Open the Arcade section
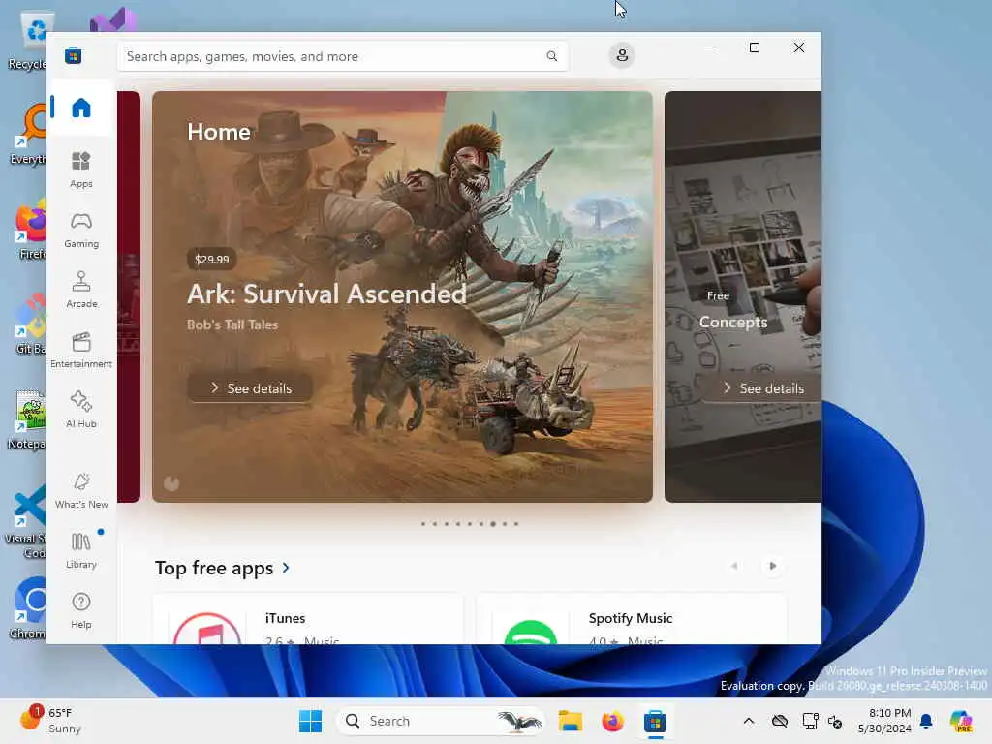 [x=81, y=291]
